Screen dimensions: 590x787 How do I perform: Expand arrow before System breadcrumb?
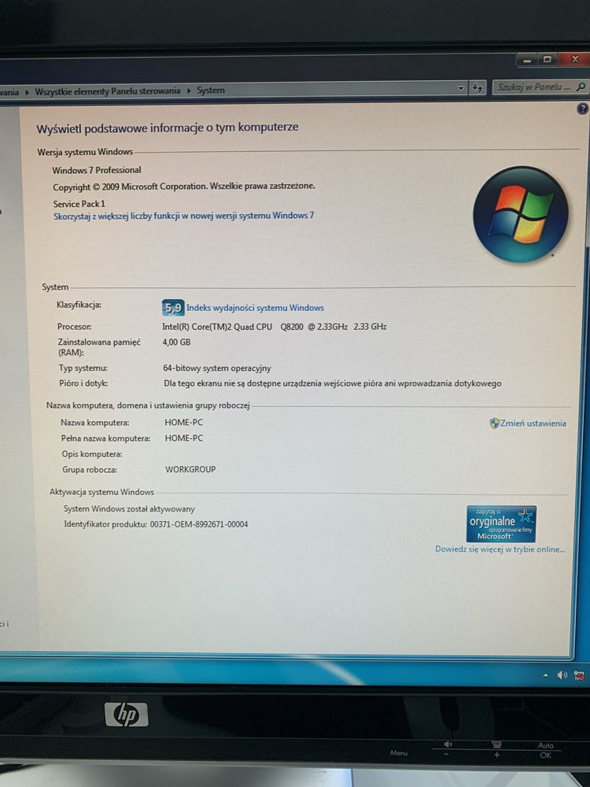coord(189,91)
